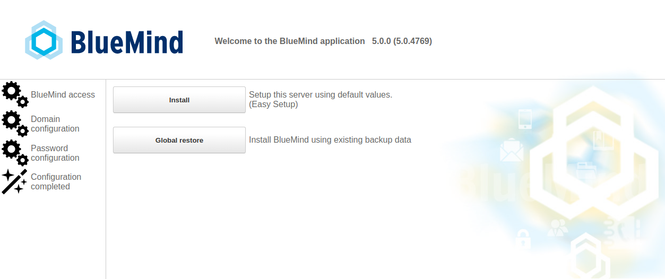Click the faded smartphone icon in background
This screenshot has height=279, width=665.
pyautogui.click(x=525, y=119)
